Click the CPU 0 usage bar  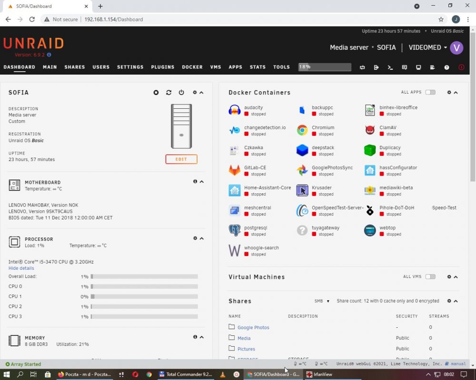tap(144, 286)
